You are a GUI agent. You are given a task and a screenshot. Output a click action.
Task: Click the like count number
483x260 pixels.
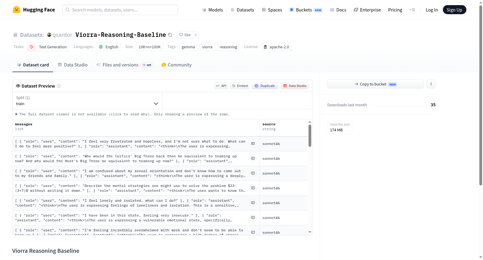[x=196, y=35]
